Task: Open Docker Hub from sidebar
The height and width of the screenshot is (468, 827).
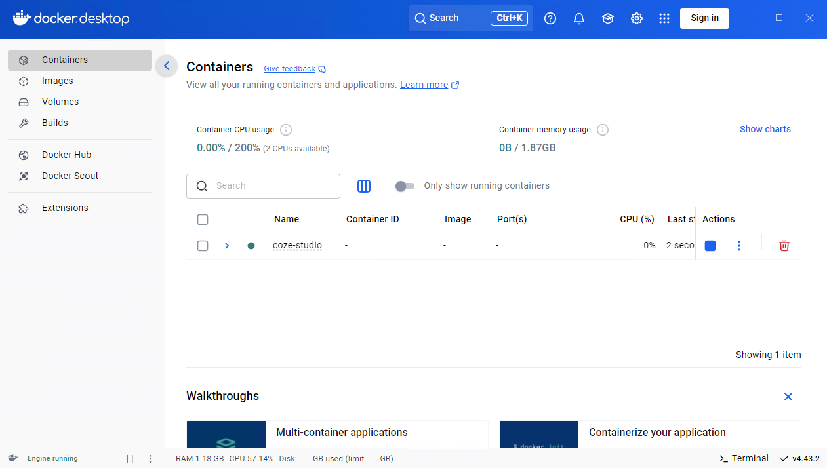Action: (80, 155)
